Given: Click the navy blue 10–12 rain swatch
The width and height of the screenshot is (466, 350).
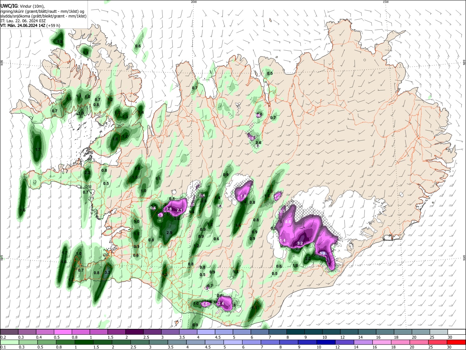Looking at the screenshot, I should [x=325, y=342].
